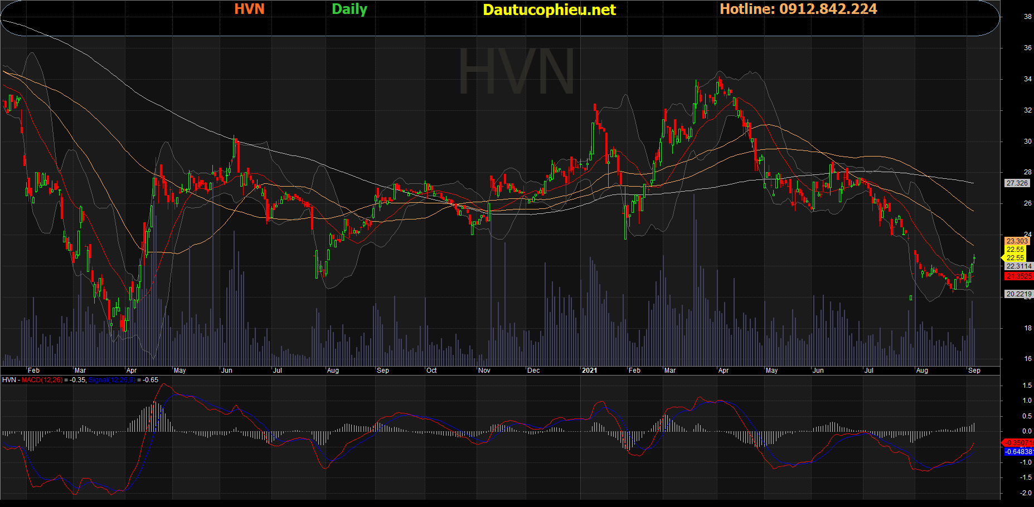Click the Signal(12,26,9) legend text
Image resolution: width=1034 pixels, height=507 pixels.
tap(111, 380)
